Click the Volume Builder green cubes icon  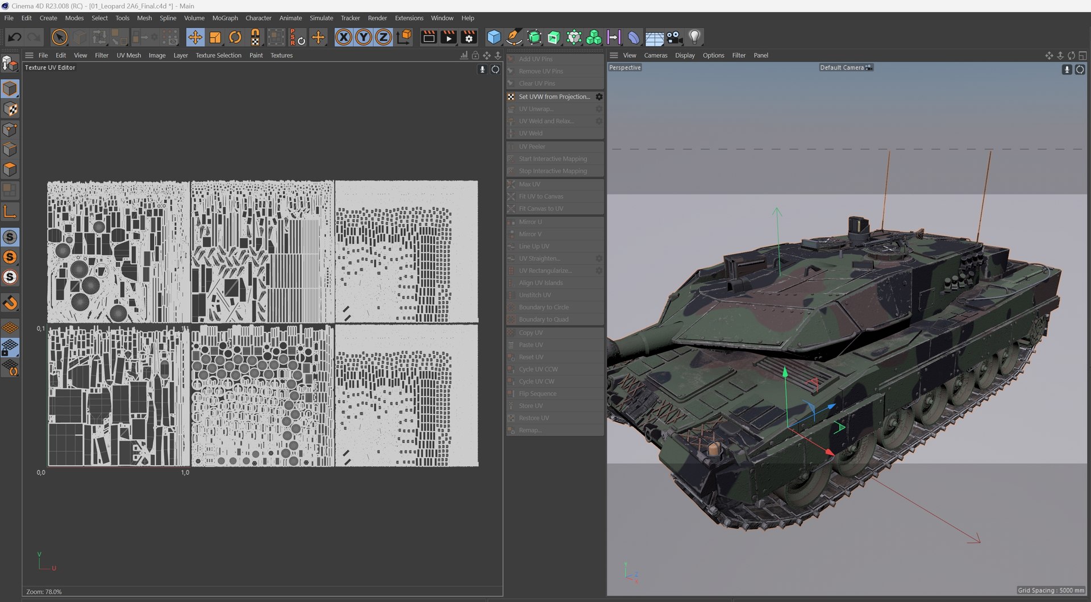click(x=594, y=38)
